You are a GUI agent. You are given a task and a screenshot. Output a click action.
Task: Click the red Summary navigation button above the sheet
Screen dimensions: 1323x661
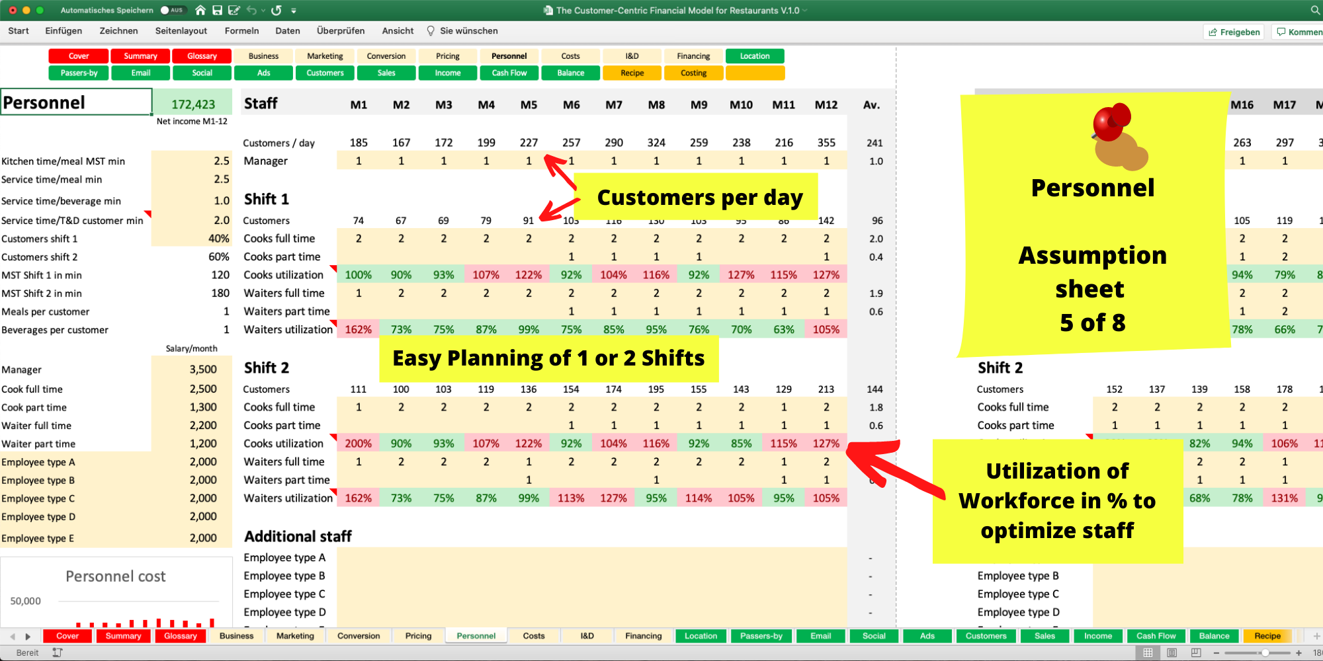pos(140,56)
